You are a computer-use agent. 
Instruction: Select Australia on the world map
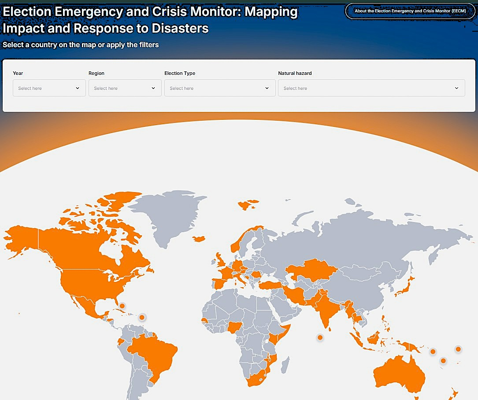[399, 372]
